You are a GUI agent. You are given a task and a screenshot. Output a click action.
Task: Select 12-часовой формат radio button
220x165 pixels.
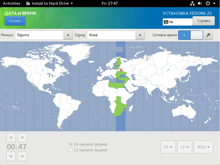71,150
